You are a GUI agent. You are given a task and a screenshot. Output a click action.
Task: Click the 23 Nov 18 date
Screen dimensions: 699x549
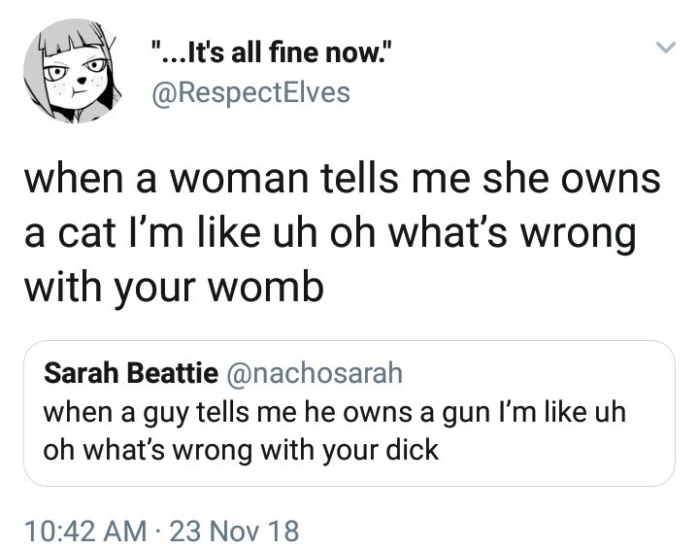coord(236,532)
